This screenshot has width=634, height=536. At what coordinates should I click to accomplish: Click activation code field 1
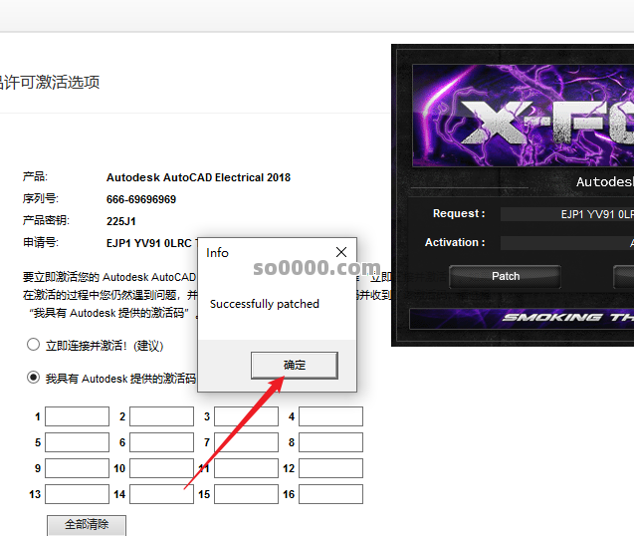click(x=77, y=416)
